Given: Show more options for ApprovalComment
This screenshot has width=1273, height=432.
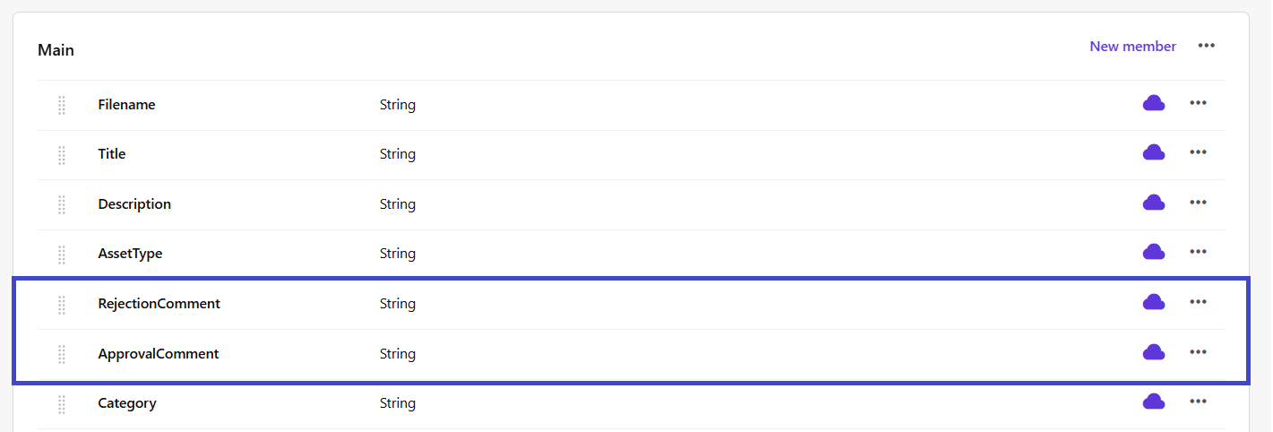Looking at the screenshot, I should (x=1198, y=353).
